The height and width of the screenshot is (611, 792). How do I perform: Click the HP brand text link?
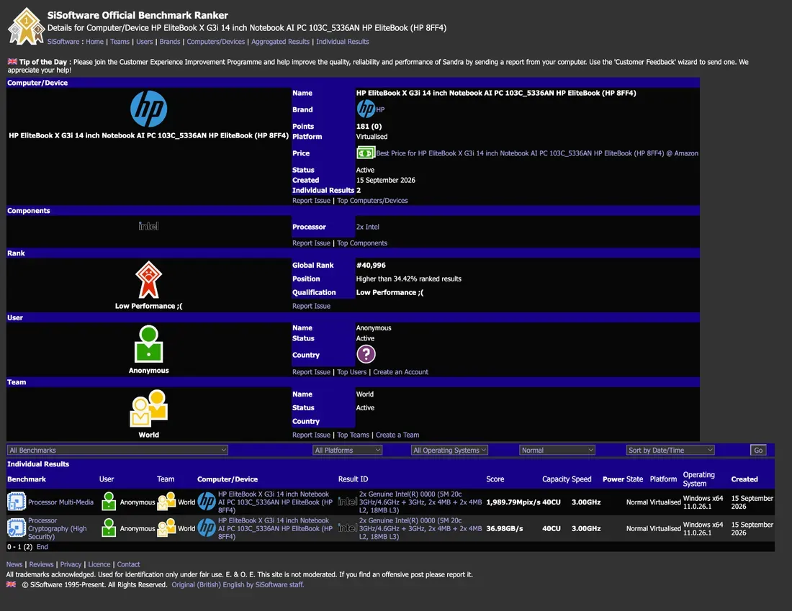coord(380,109)
